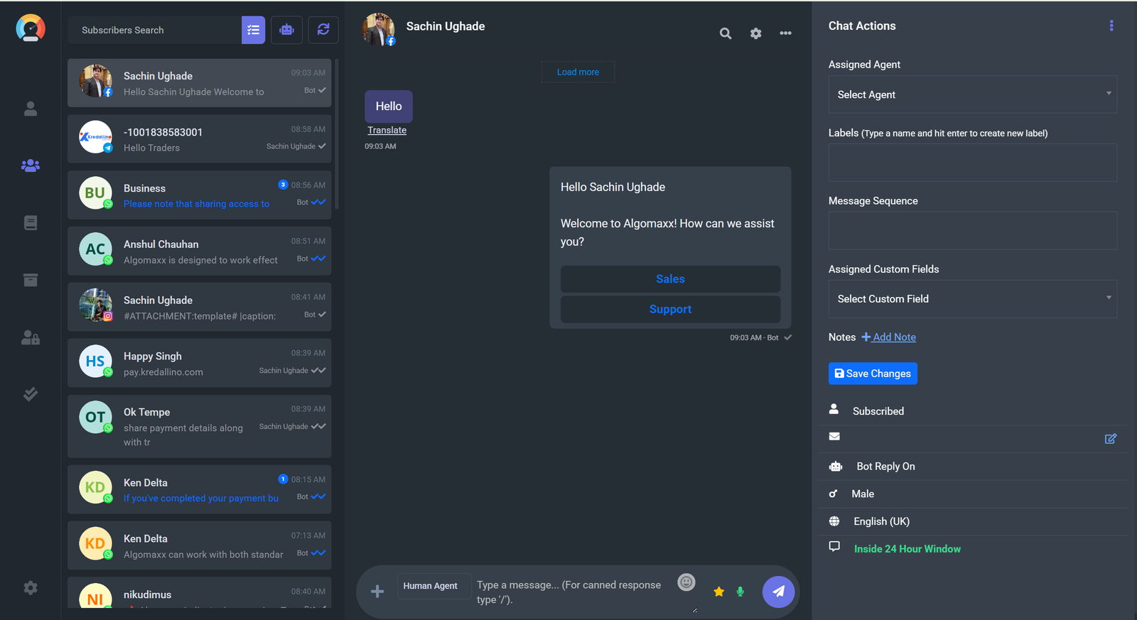1137x620 pixels.
Task: Expand the Select Custom Field dropdown
Action: click(x=973, y=299)
